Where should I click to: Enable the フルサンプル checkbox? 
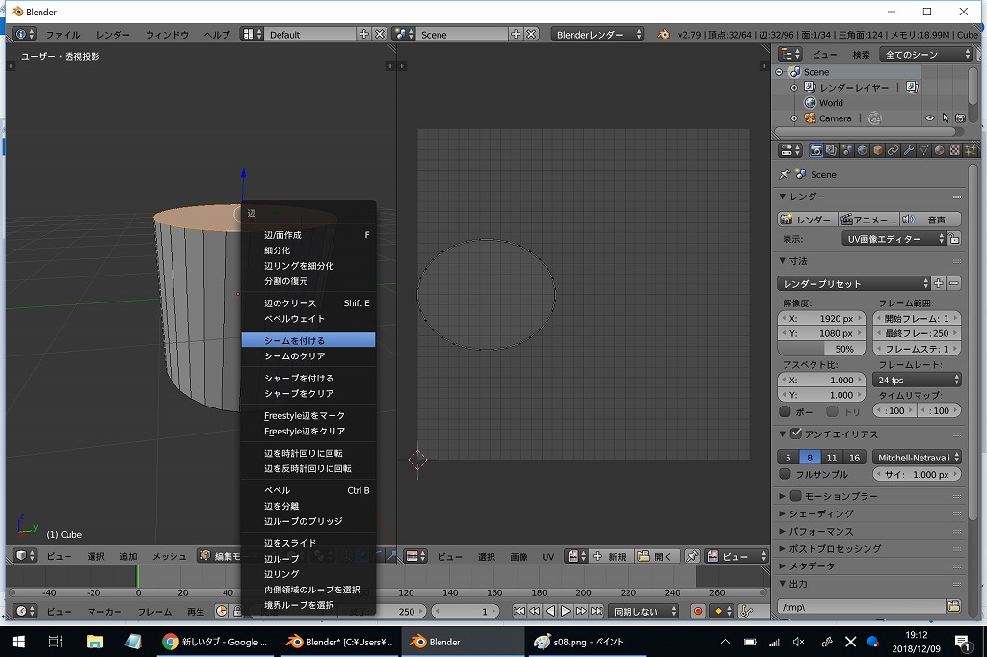tap(785, 474)
